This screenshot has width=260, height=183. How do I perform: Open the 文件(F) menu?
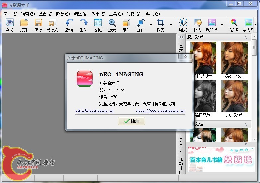10,14
